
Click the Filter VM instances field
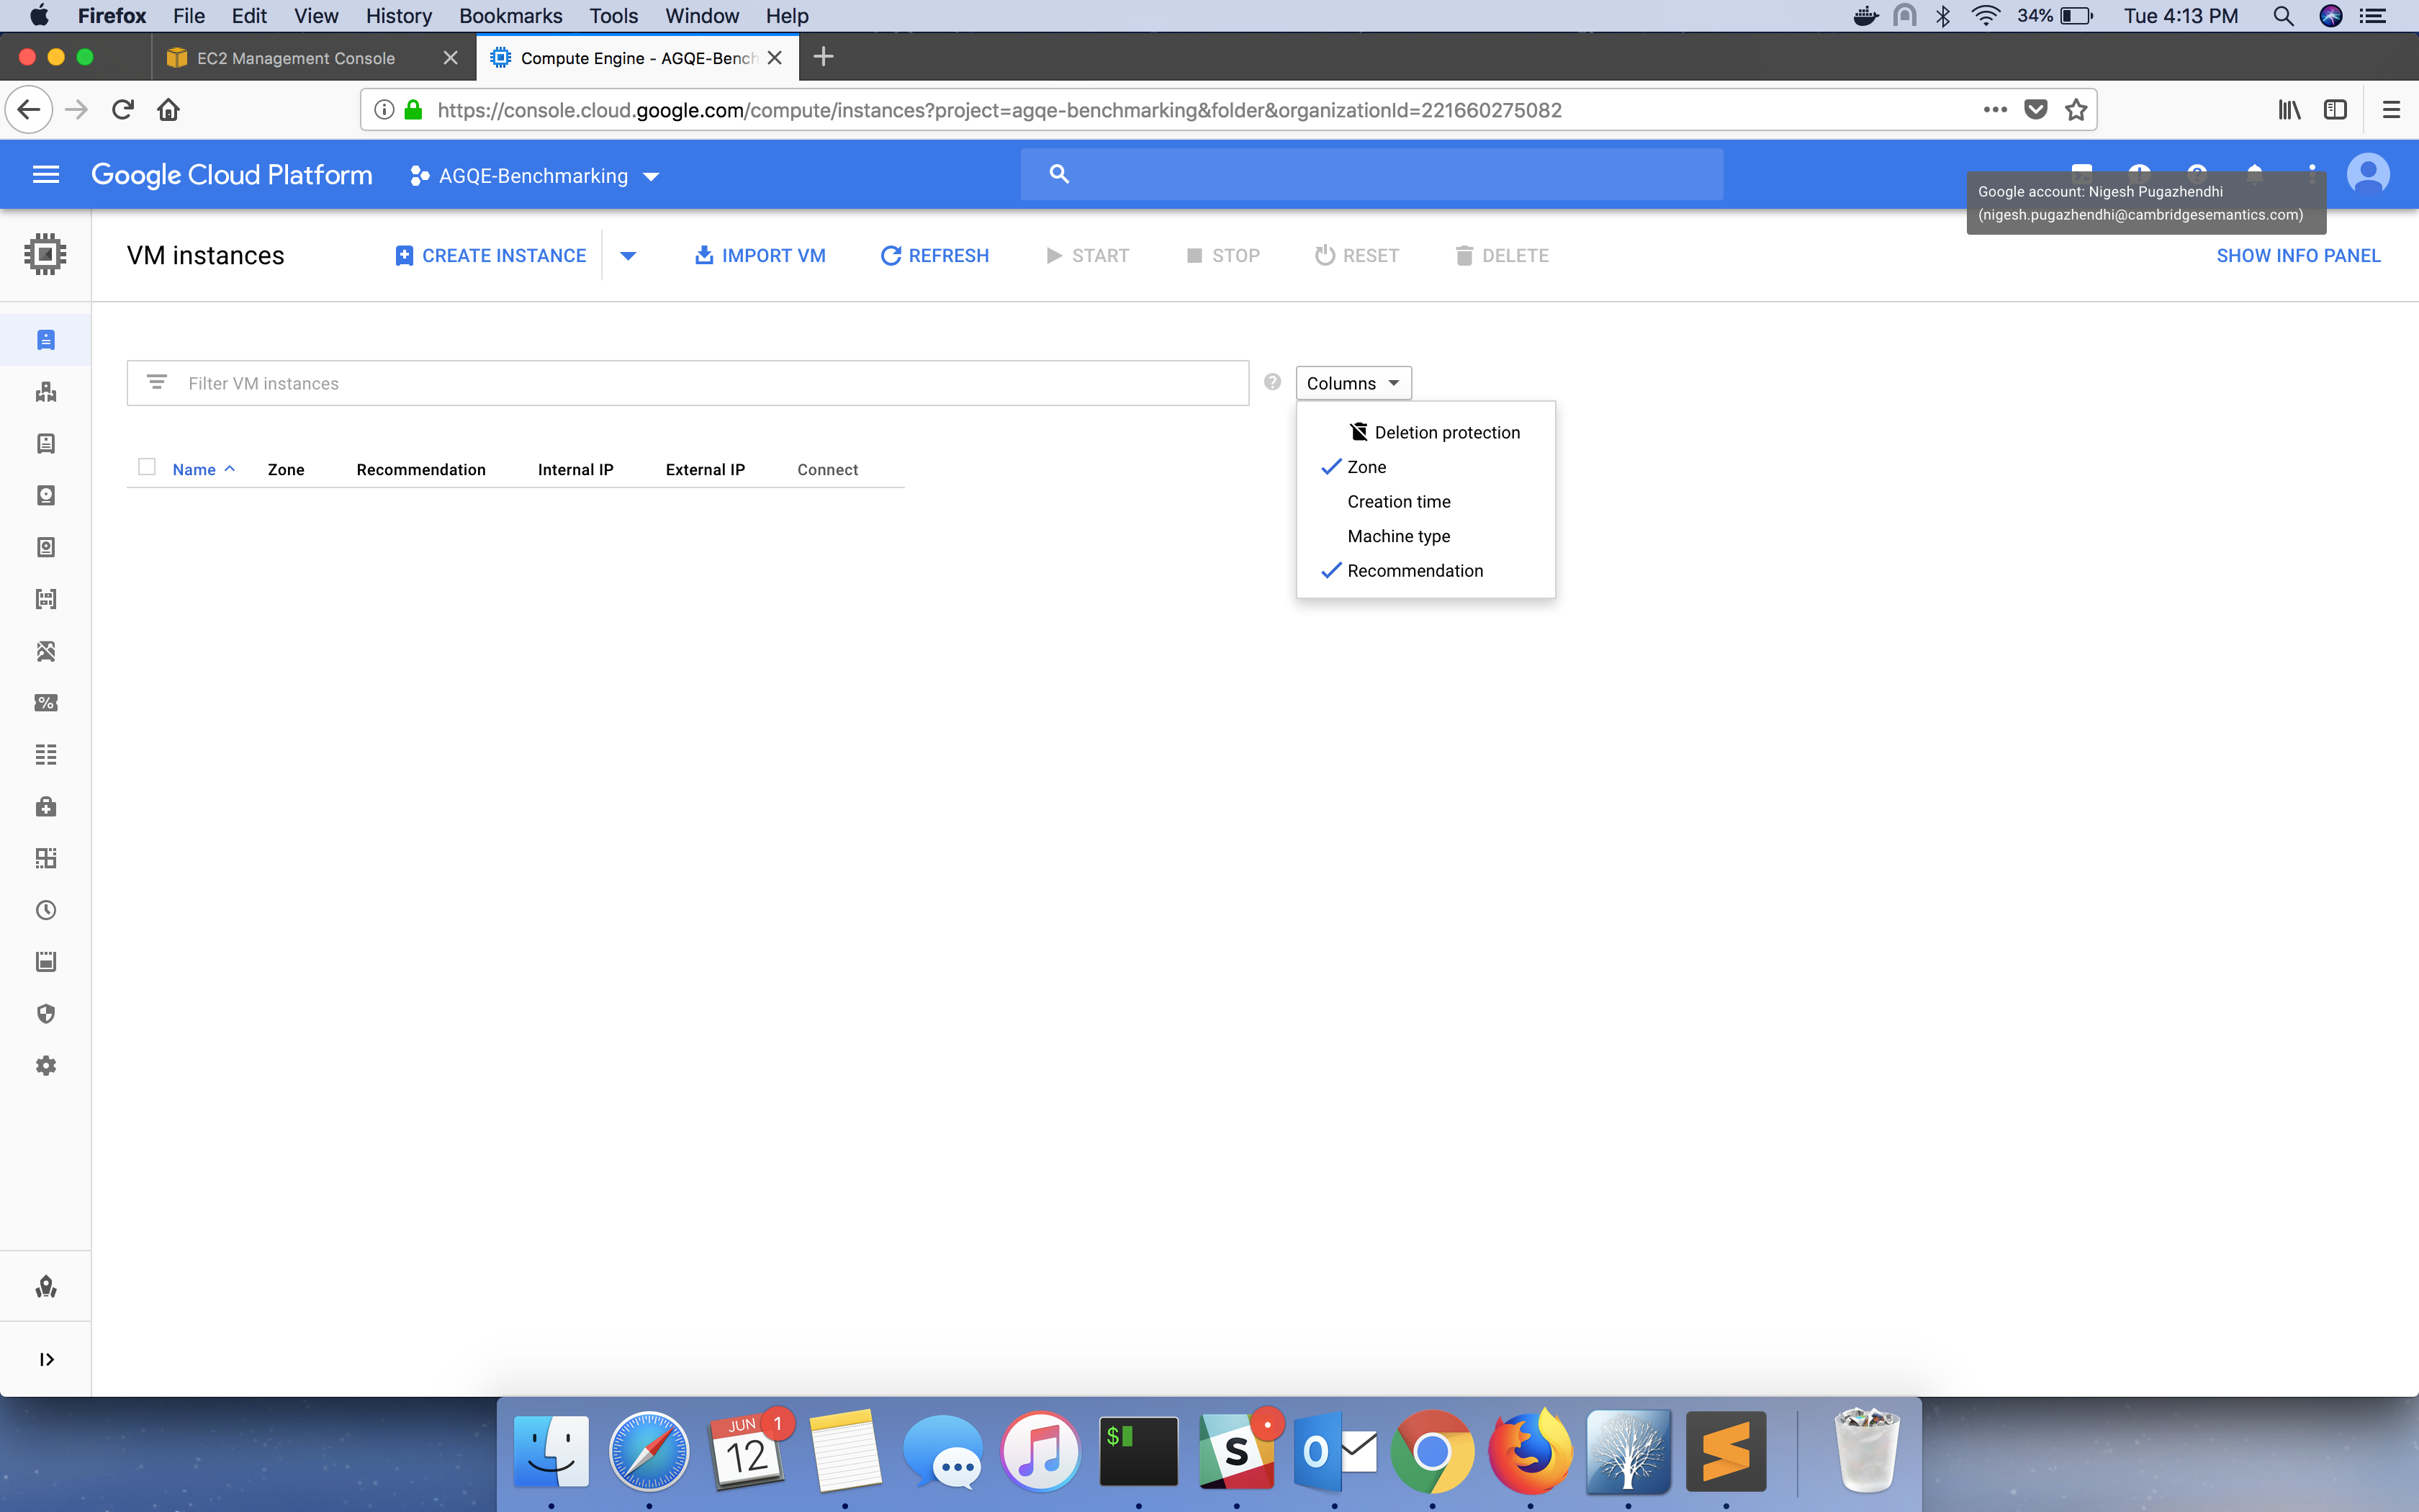point(688,383)
